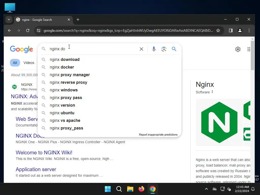Reload the current page

click(28, 30)
